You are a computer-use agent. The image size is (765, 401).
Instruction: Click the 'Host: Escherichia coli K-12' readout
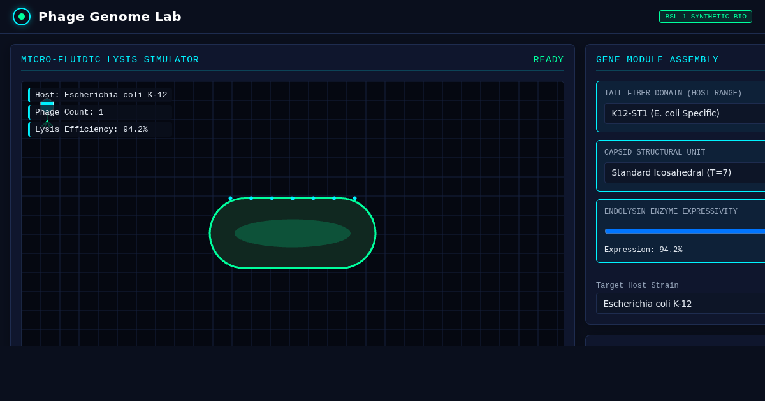click(101, 95)
